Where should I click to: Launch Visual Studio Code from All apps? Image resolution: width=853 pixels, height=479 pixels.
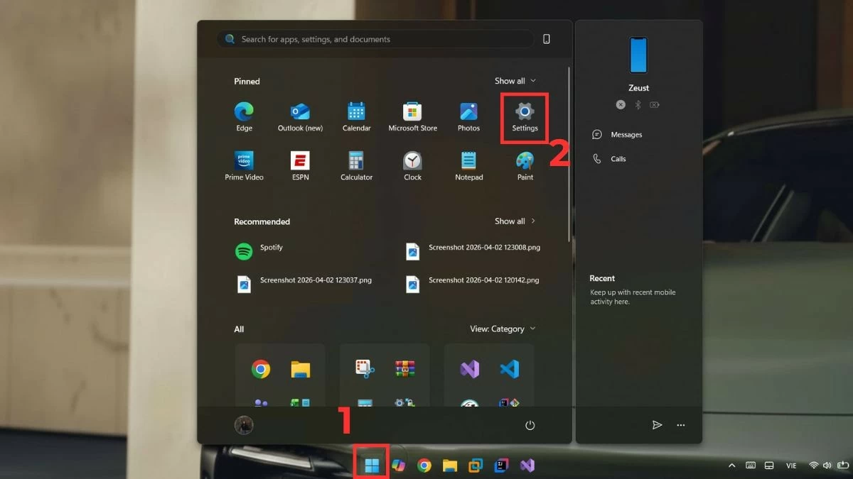tap(509, 369)
